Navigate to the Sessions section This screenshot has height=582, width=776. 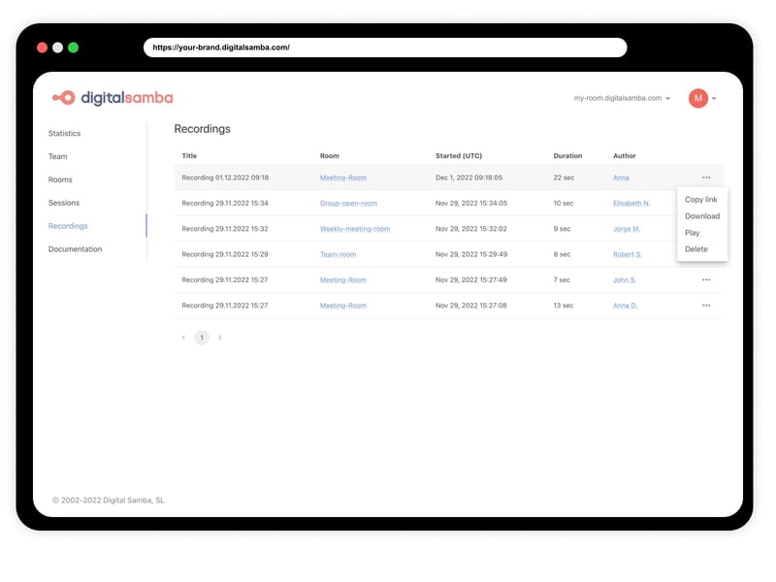tap(64, 203)
